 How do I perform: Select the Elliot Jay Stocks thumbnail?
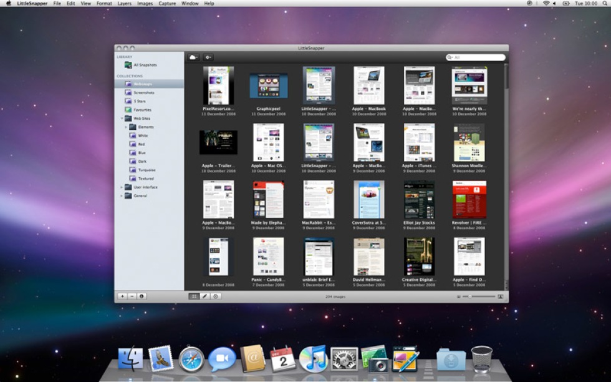[x=419, y=199]
